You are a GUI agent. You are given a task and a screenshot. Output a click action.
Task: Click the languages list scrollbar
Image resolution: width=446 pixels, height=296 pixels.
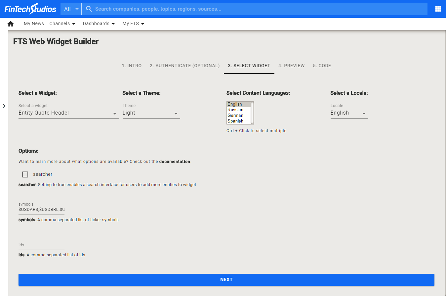[x=252, y=113]
